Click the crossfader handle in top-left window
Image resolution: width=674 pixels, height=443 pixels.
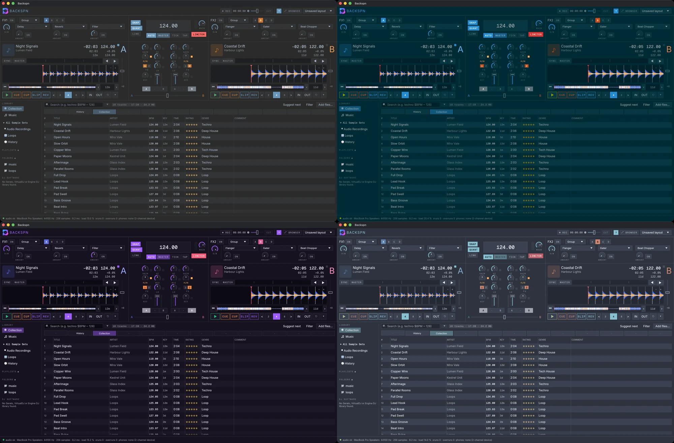click(167, 96)
